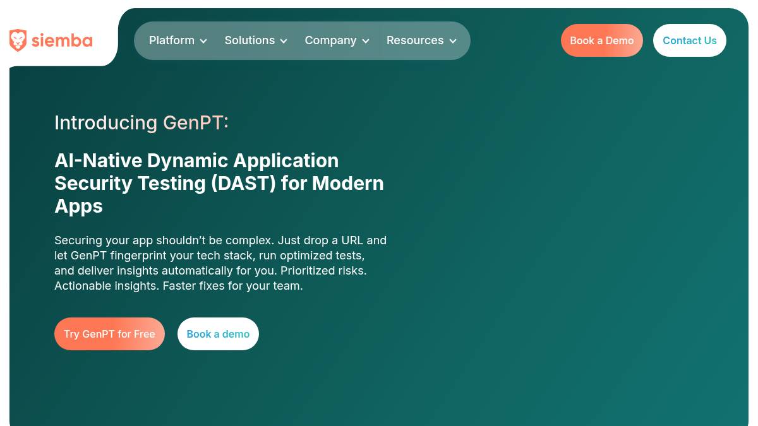Viewport: 758px width, 426px height.
Task: Click the white Book a demo hero button
Action: click(x=218, y=334)
